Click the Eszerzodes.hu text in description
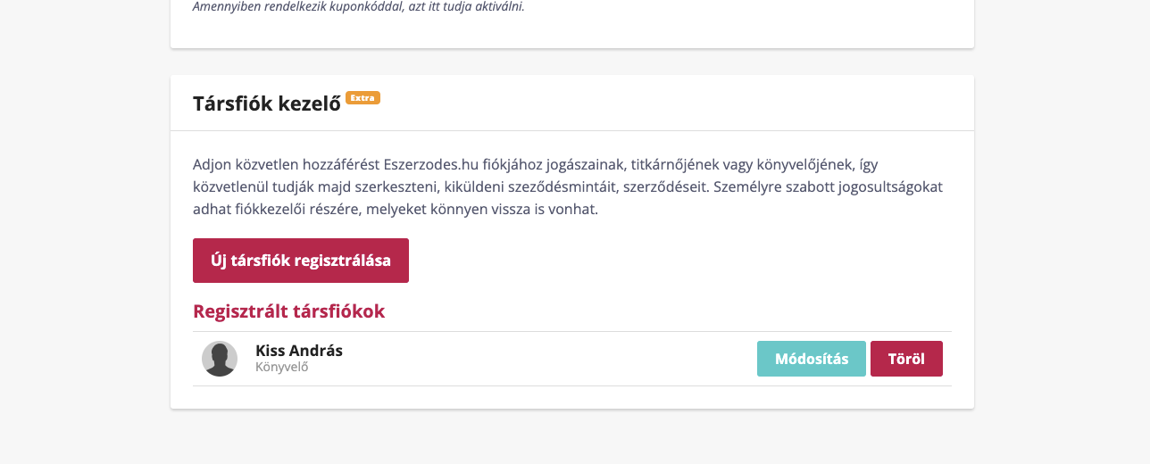Image resolution: width=1150 pixels, height=464 pixels. pos(431,164)
